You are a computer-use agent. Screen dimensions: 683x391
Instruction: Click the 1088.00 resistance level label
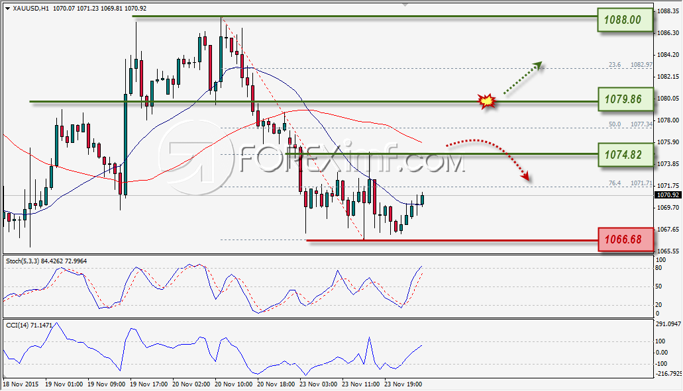(x=625, y=20)
